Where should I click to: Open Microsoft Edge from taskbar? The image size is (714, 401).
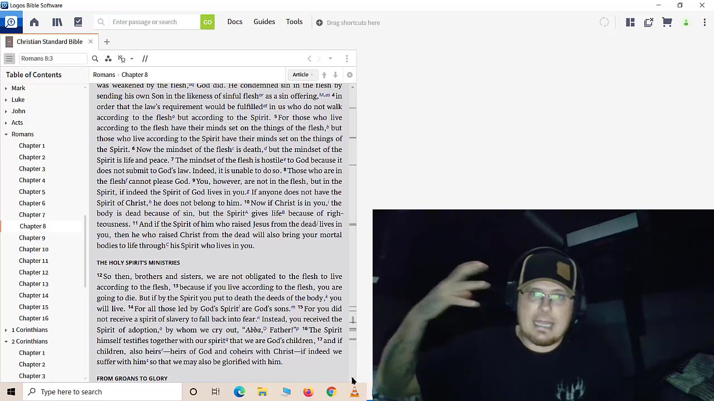[239, 392]
